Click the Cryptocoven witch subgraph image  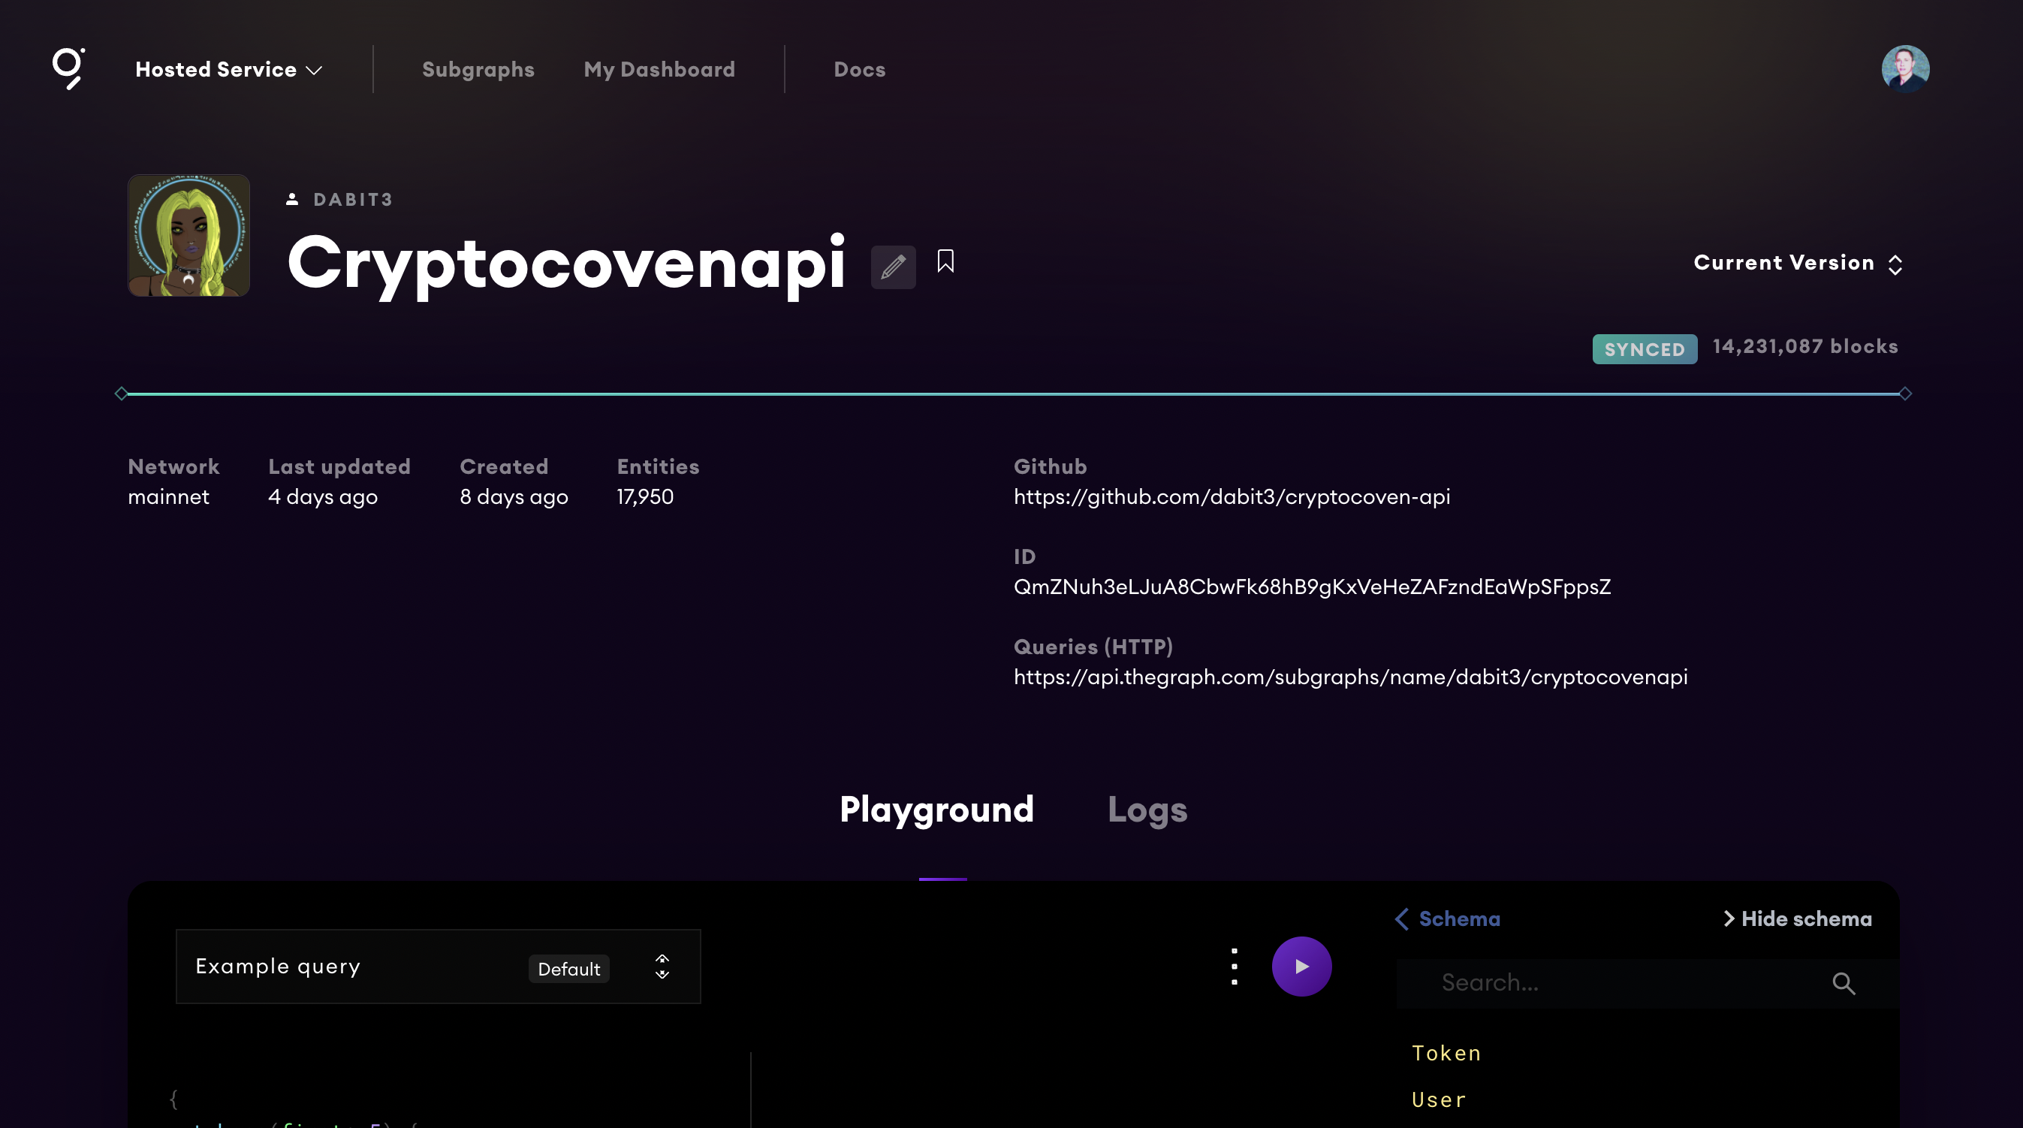[188, 236]
